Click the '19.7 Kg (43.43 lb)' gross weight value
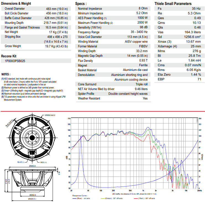The width and height of the screenshot is (205, 204). tap(56, 46)
